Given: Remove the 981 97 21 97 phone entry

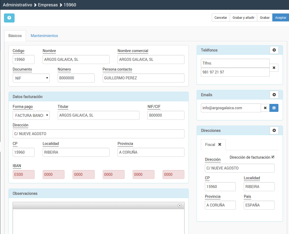Looking at the screenshot, I should click(274, 68).
